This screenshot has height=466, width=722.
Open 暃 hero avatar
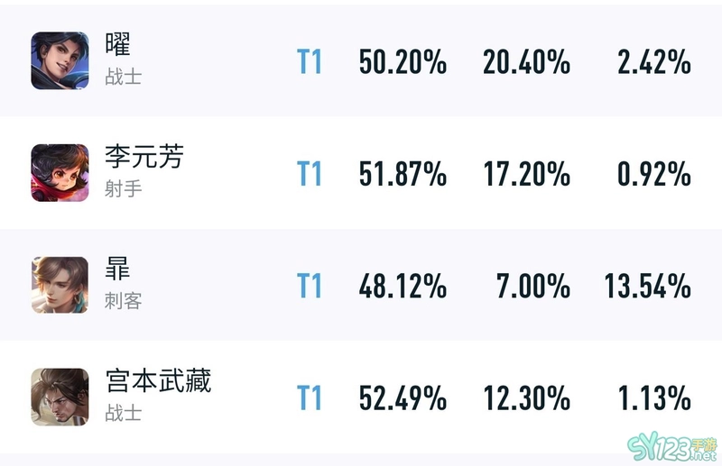(x=60, y=285)
